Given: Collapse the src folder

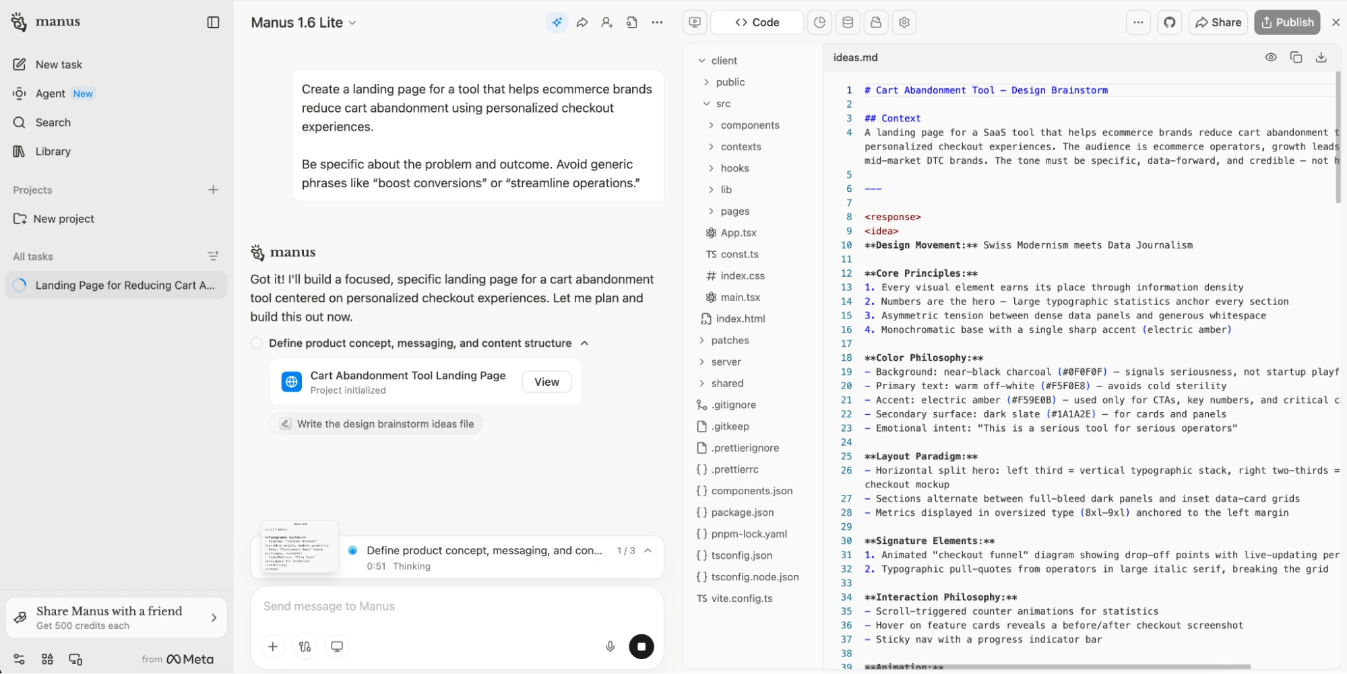Looking at the screenshot, I should [706, 104].
